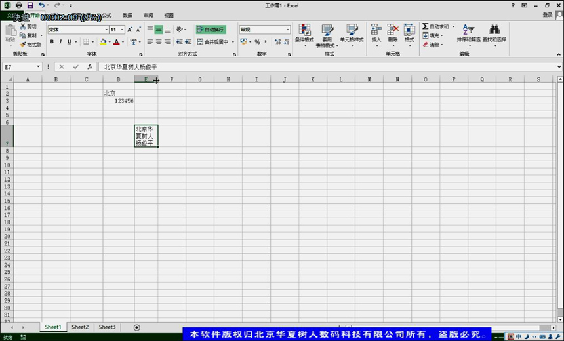564x341 pixels.
Task: Center cell text horizontally
Action: (x=159, y=42)
